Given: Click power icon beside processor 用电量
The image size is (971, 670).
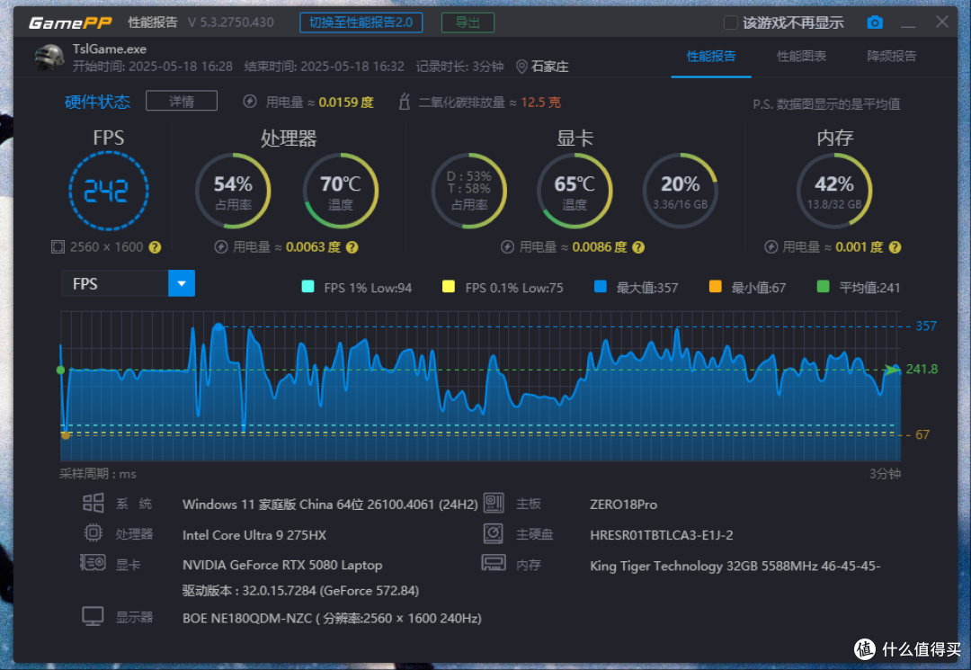Looking at the screenshot, I should click(x=220, y=247).
